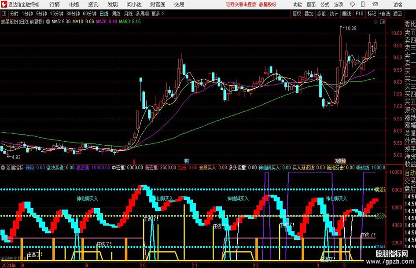Switch to the 周线 weekly tab
The image size is (416, 268).
tap(116, 14)
